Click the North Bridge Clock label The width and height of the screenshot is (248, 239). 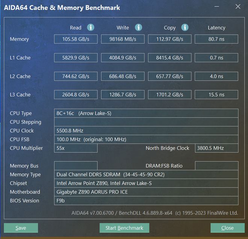point(167,148)
